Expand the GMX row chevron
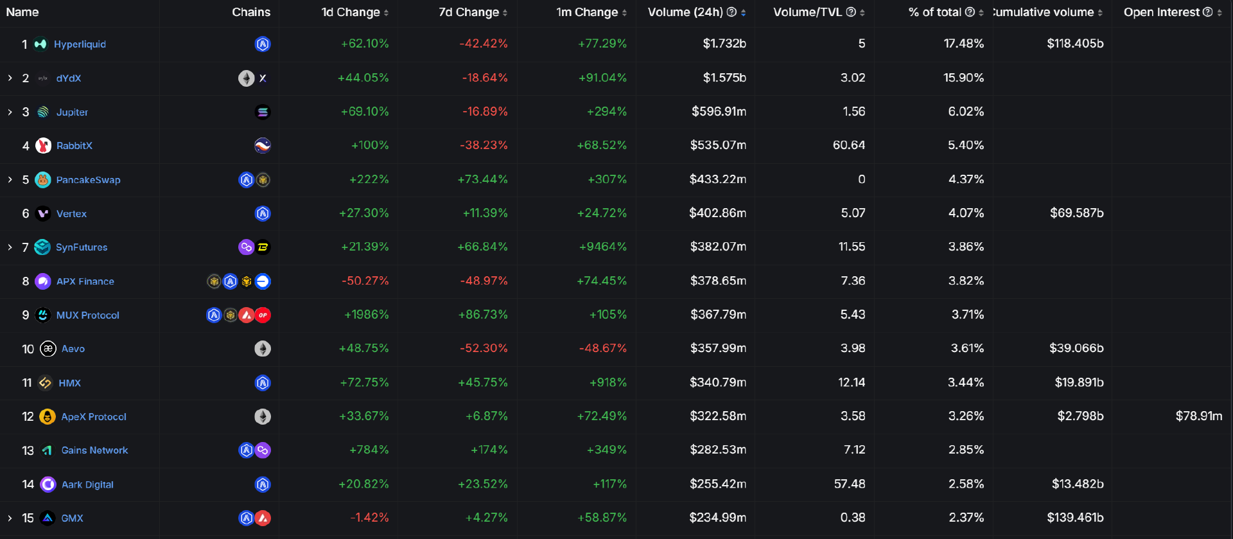The width and height of the screenshot is (1233, 539). pyautogui.click(x=10, y=518)
